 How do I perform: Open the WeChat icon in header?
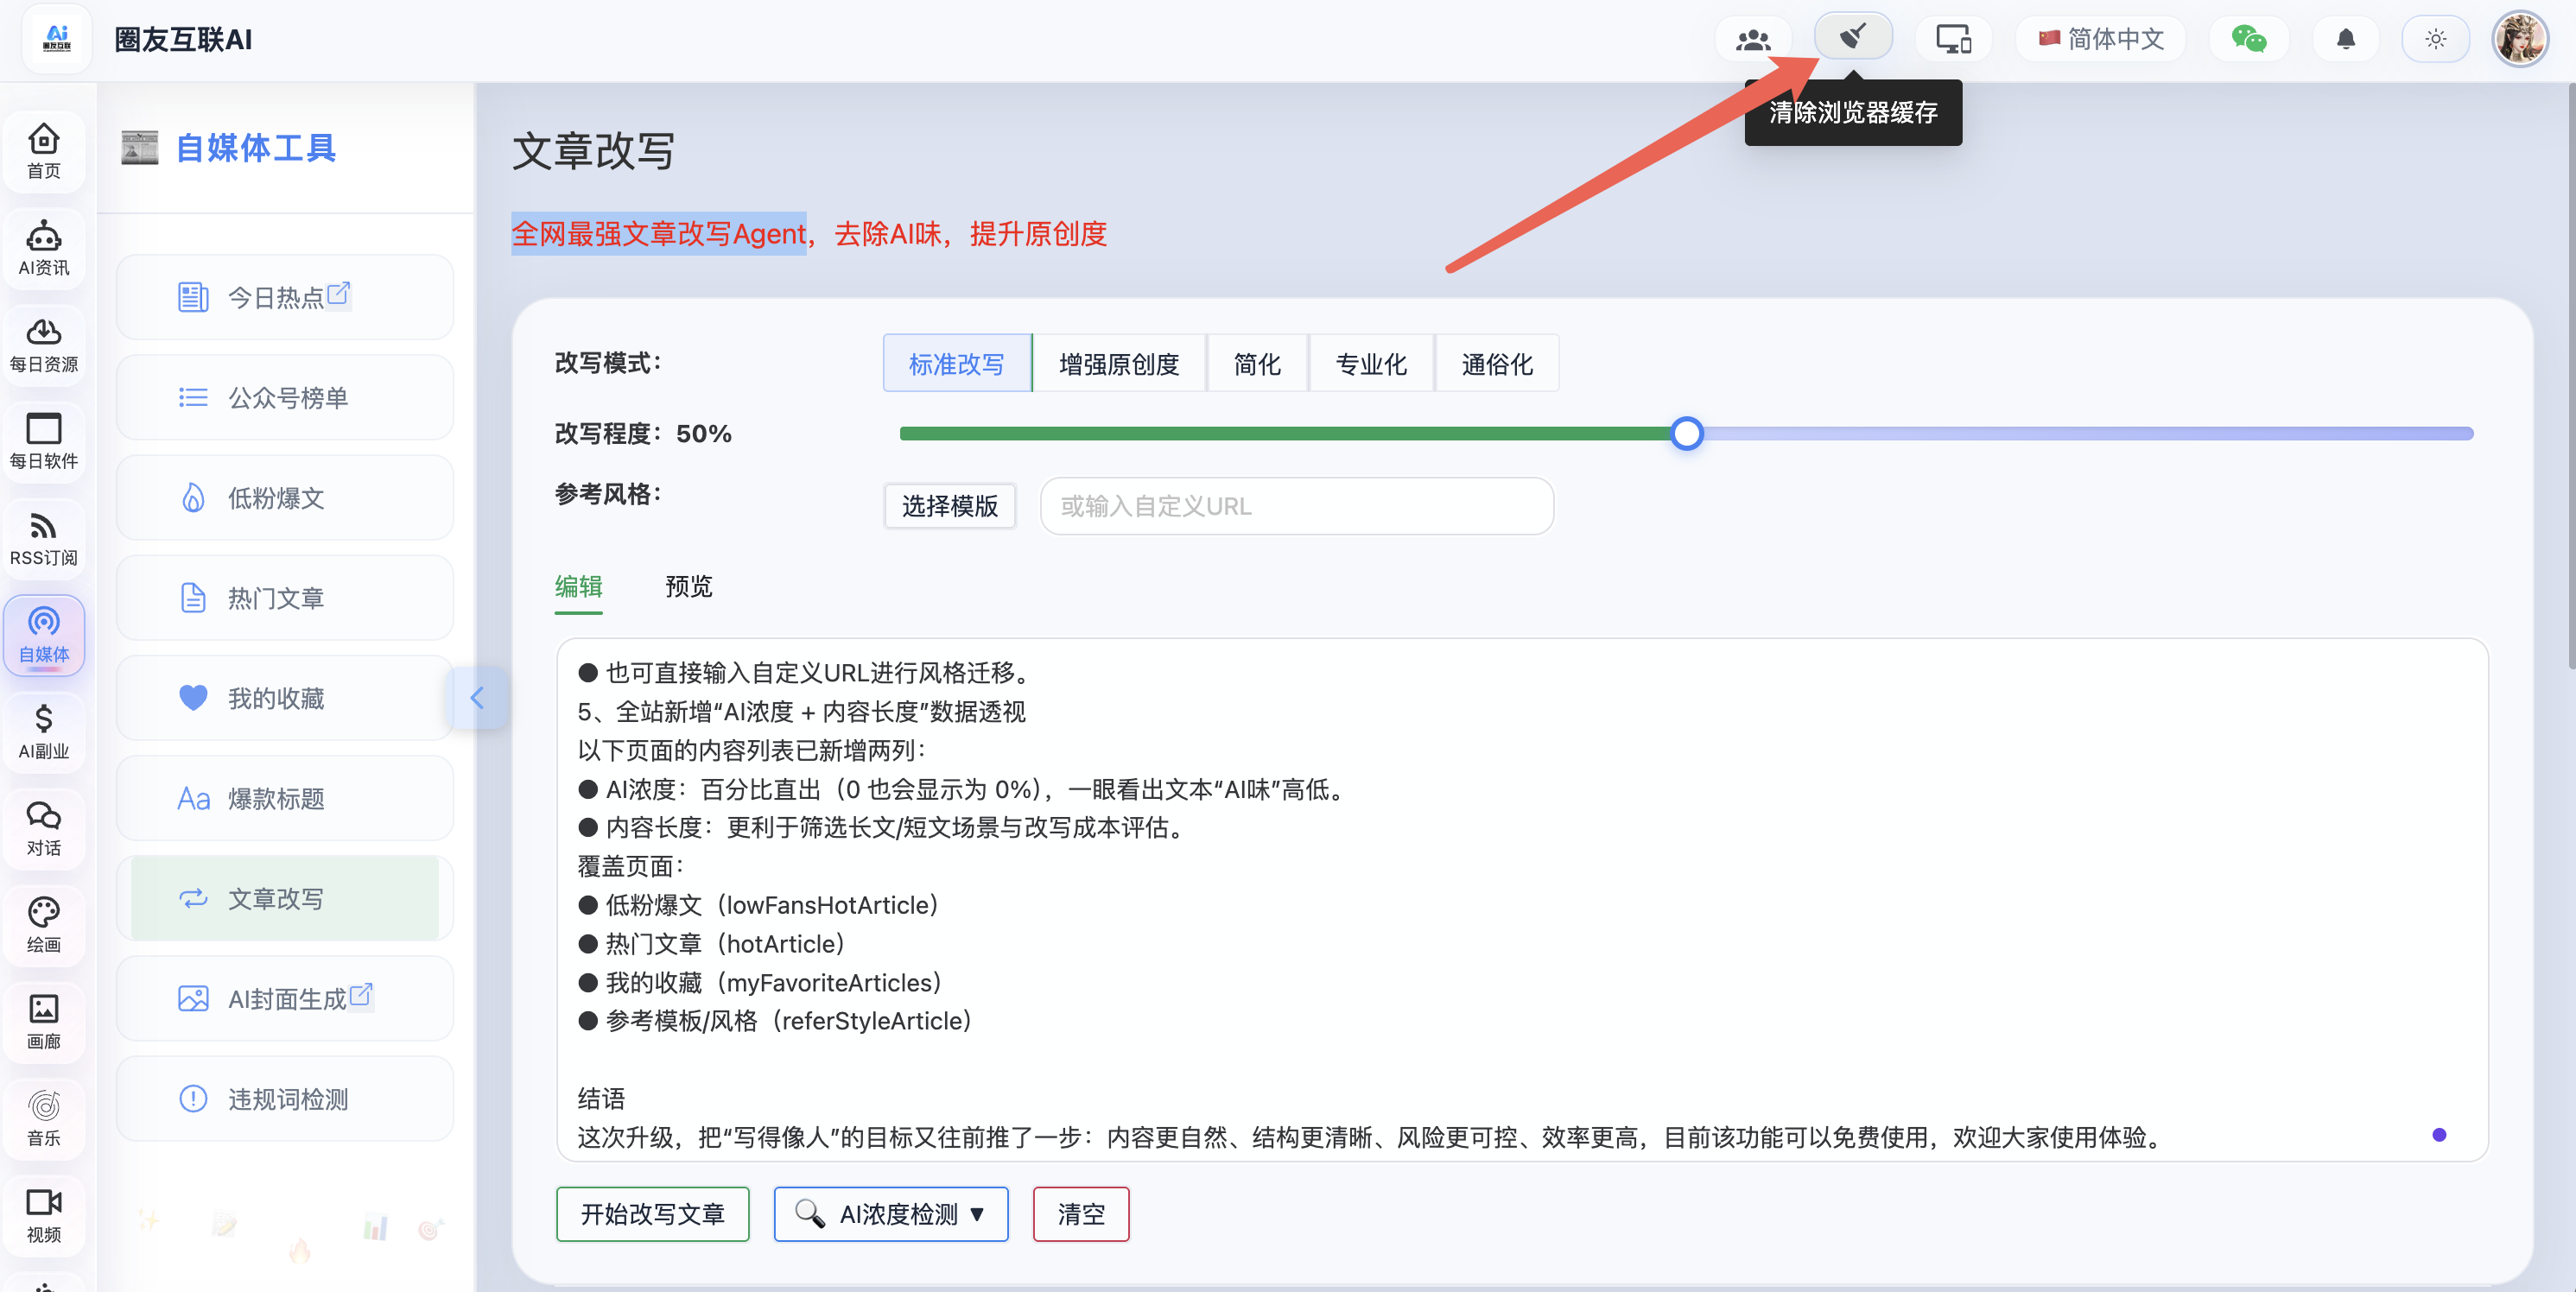[x=2248, y=39]
